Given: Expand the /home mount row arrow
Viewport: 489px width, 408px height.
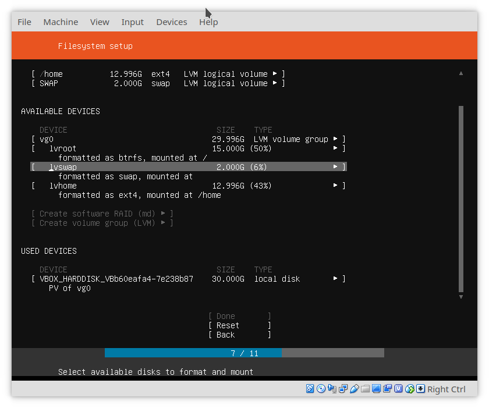Looking at the screenshot, I should pos(275,73).
